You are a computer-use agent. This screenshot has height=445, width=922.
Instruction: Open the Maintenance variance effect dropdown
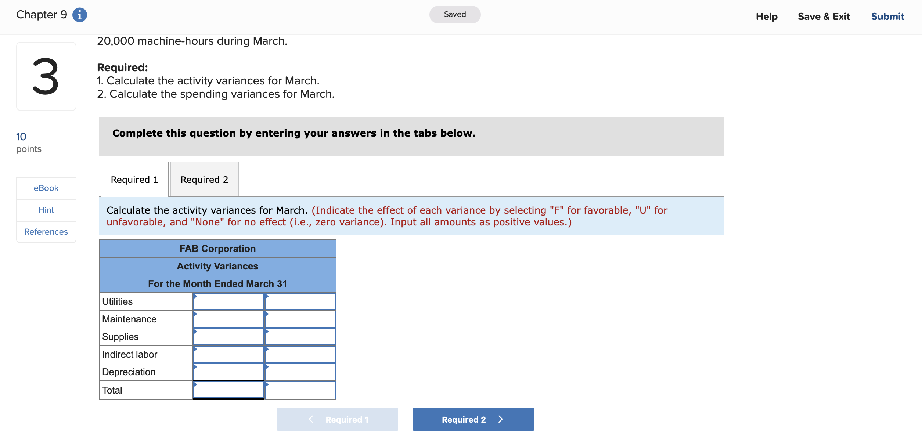click(x=300, y=319)
